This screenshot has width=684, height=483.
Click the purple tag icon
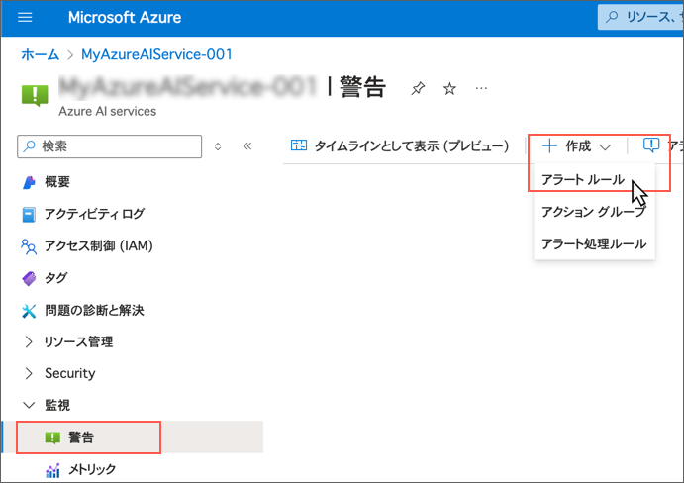click(29, 278)
